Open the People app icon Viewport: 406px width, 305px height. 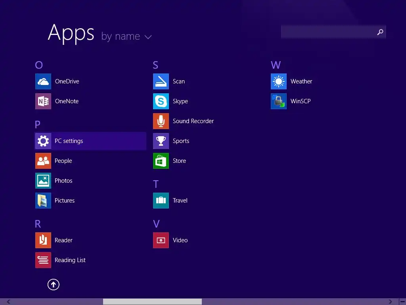[43, 161]
